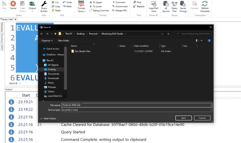Open the Query Builder tool
Viewport: 241px width, 143px height.
pyautogui.click(x=44, y=6)
